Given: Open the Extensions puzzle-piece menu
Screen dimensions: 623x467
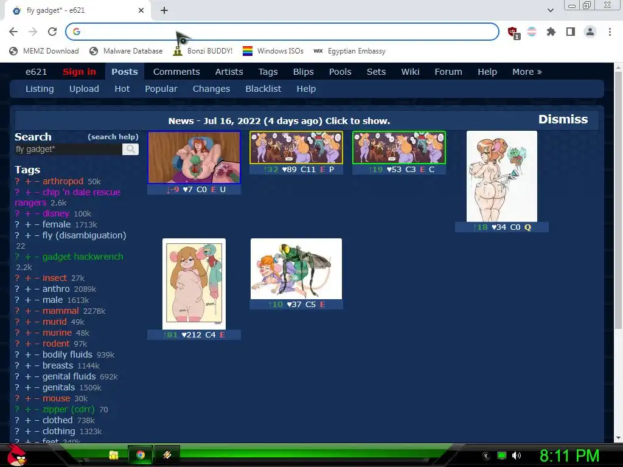Looking at the screenshot, I should point(551,32).
